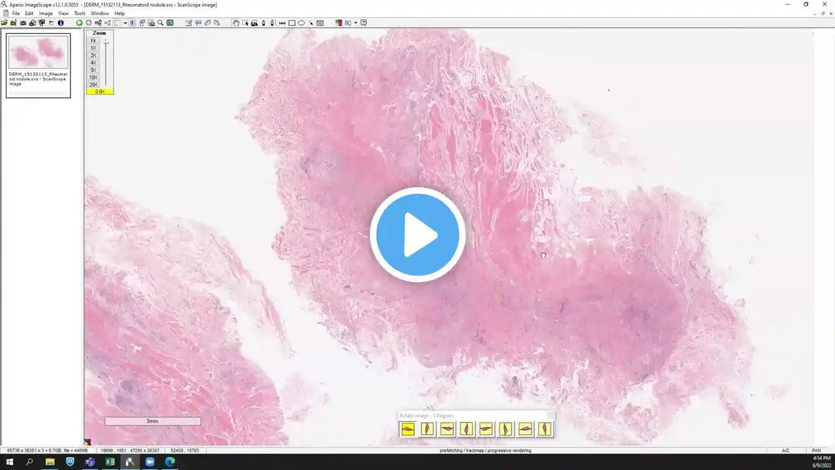The width and height of the screenshot is (835, 470).
Task: Select the ellipse annotation tool
Action: [x=301, y=23]
